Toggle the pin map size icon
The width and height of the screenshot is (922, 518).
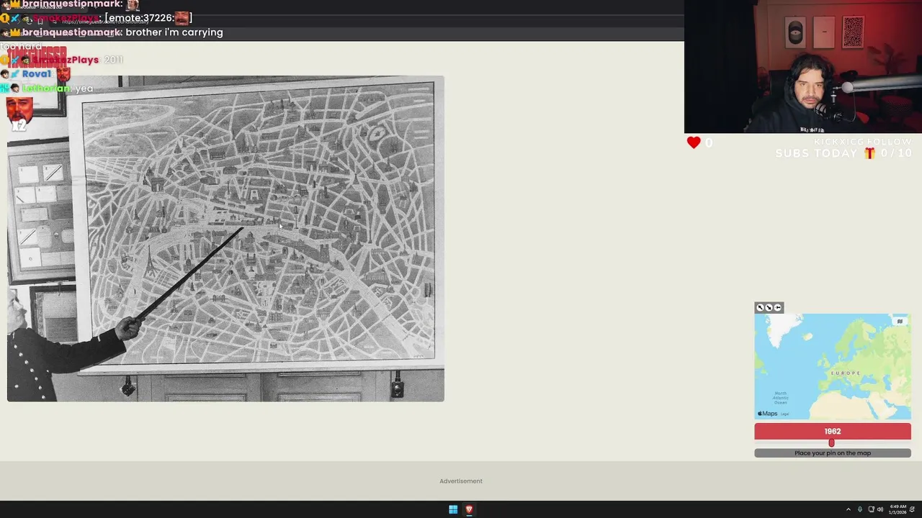[777, 307]
